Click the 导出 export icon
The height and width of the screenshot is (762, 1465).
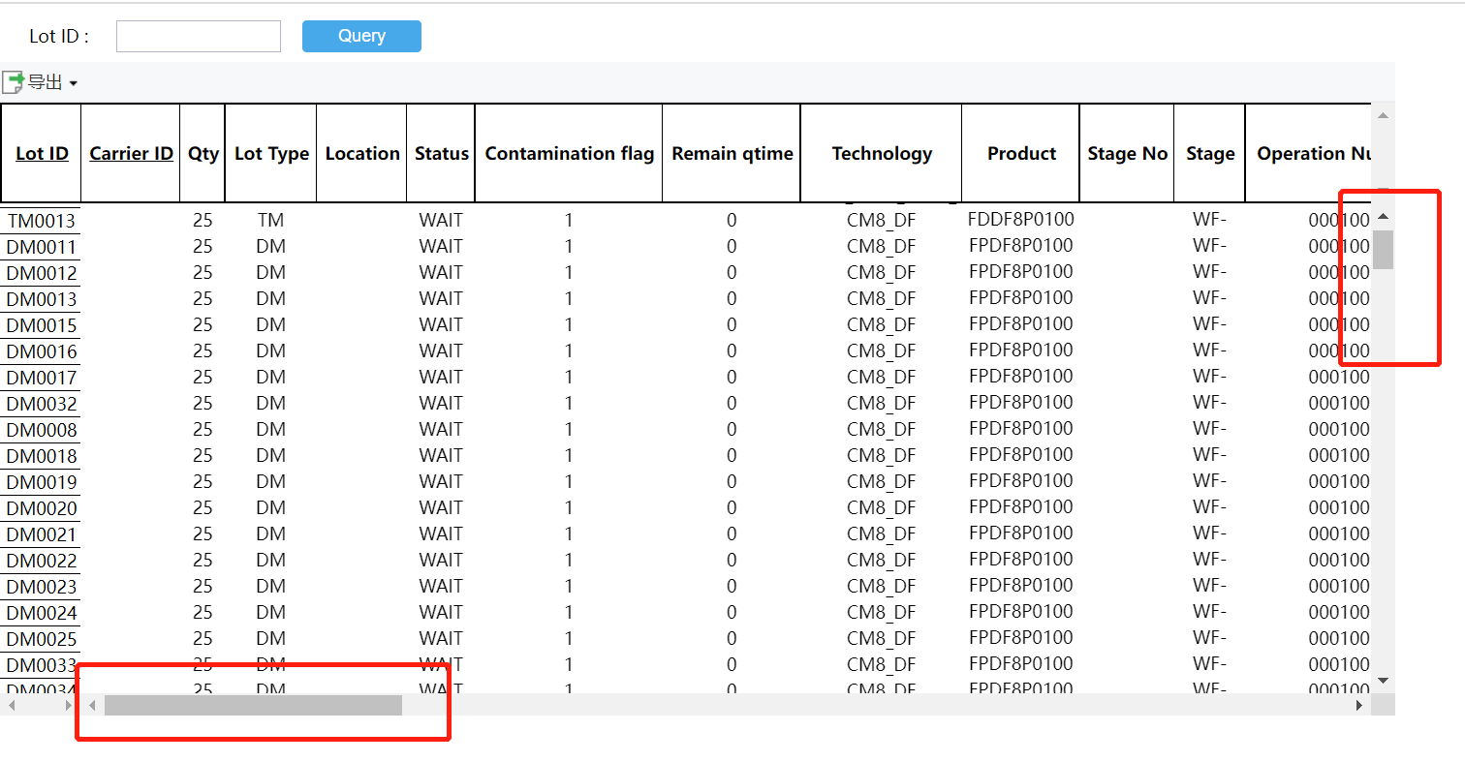pyautogui.click(x=13, y=82)
